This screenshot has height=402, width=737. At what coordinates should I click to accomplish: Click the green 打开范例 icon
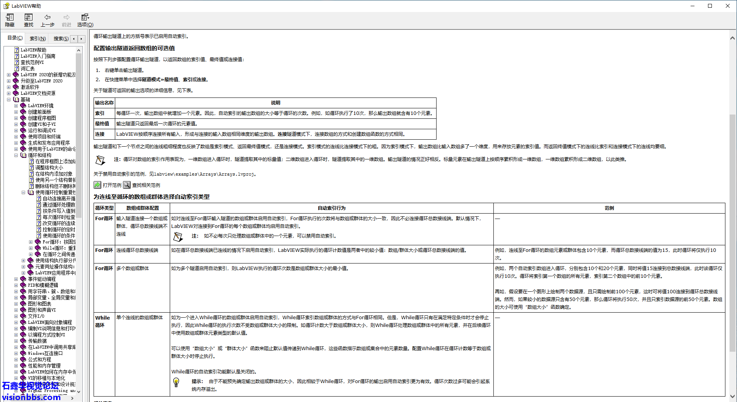coord(97,185)
